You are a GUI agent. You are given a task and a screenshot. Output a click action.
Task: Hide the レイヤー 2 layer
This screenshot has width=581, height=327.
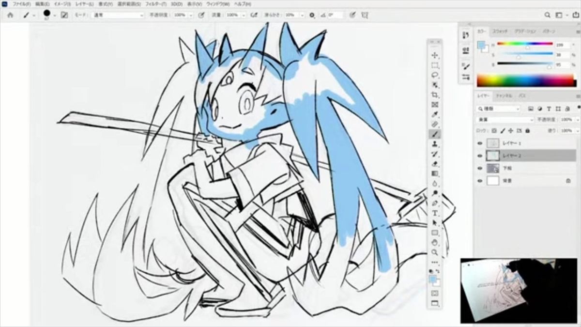coord(480,156)
